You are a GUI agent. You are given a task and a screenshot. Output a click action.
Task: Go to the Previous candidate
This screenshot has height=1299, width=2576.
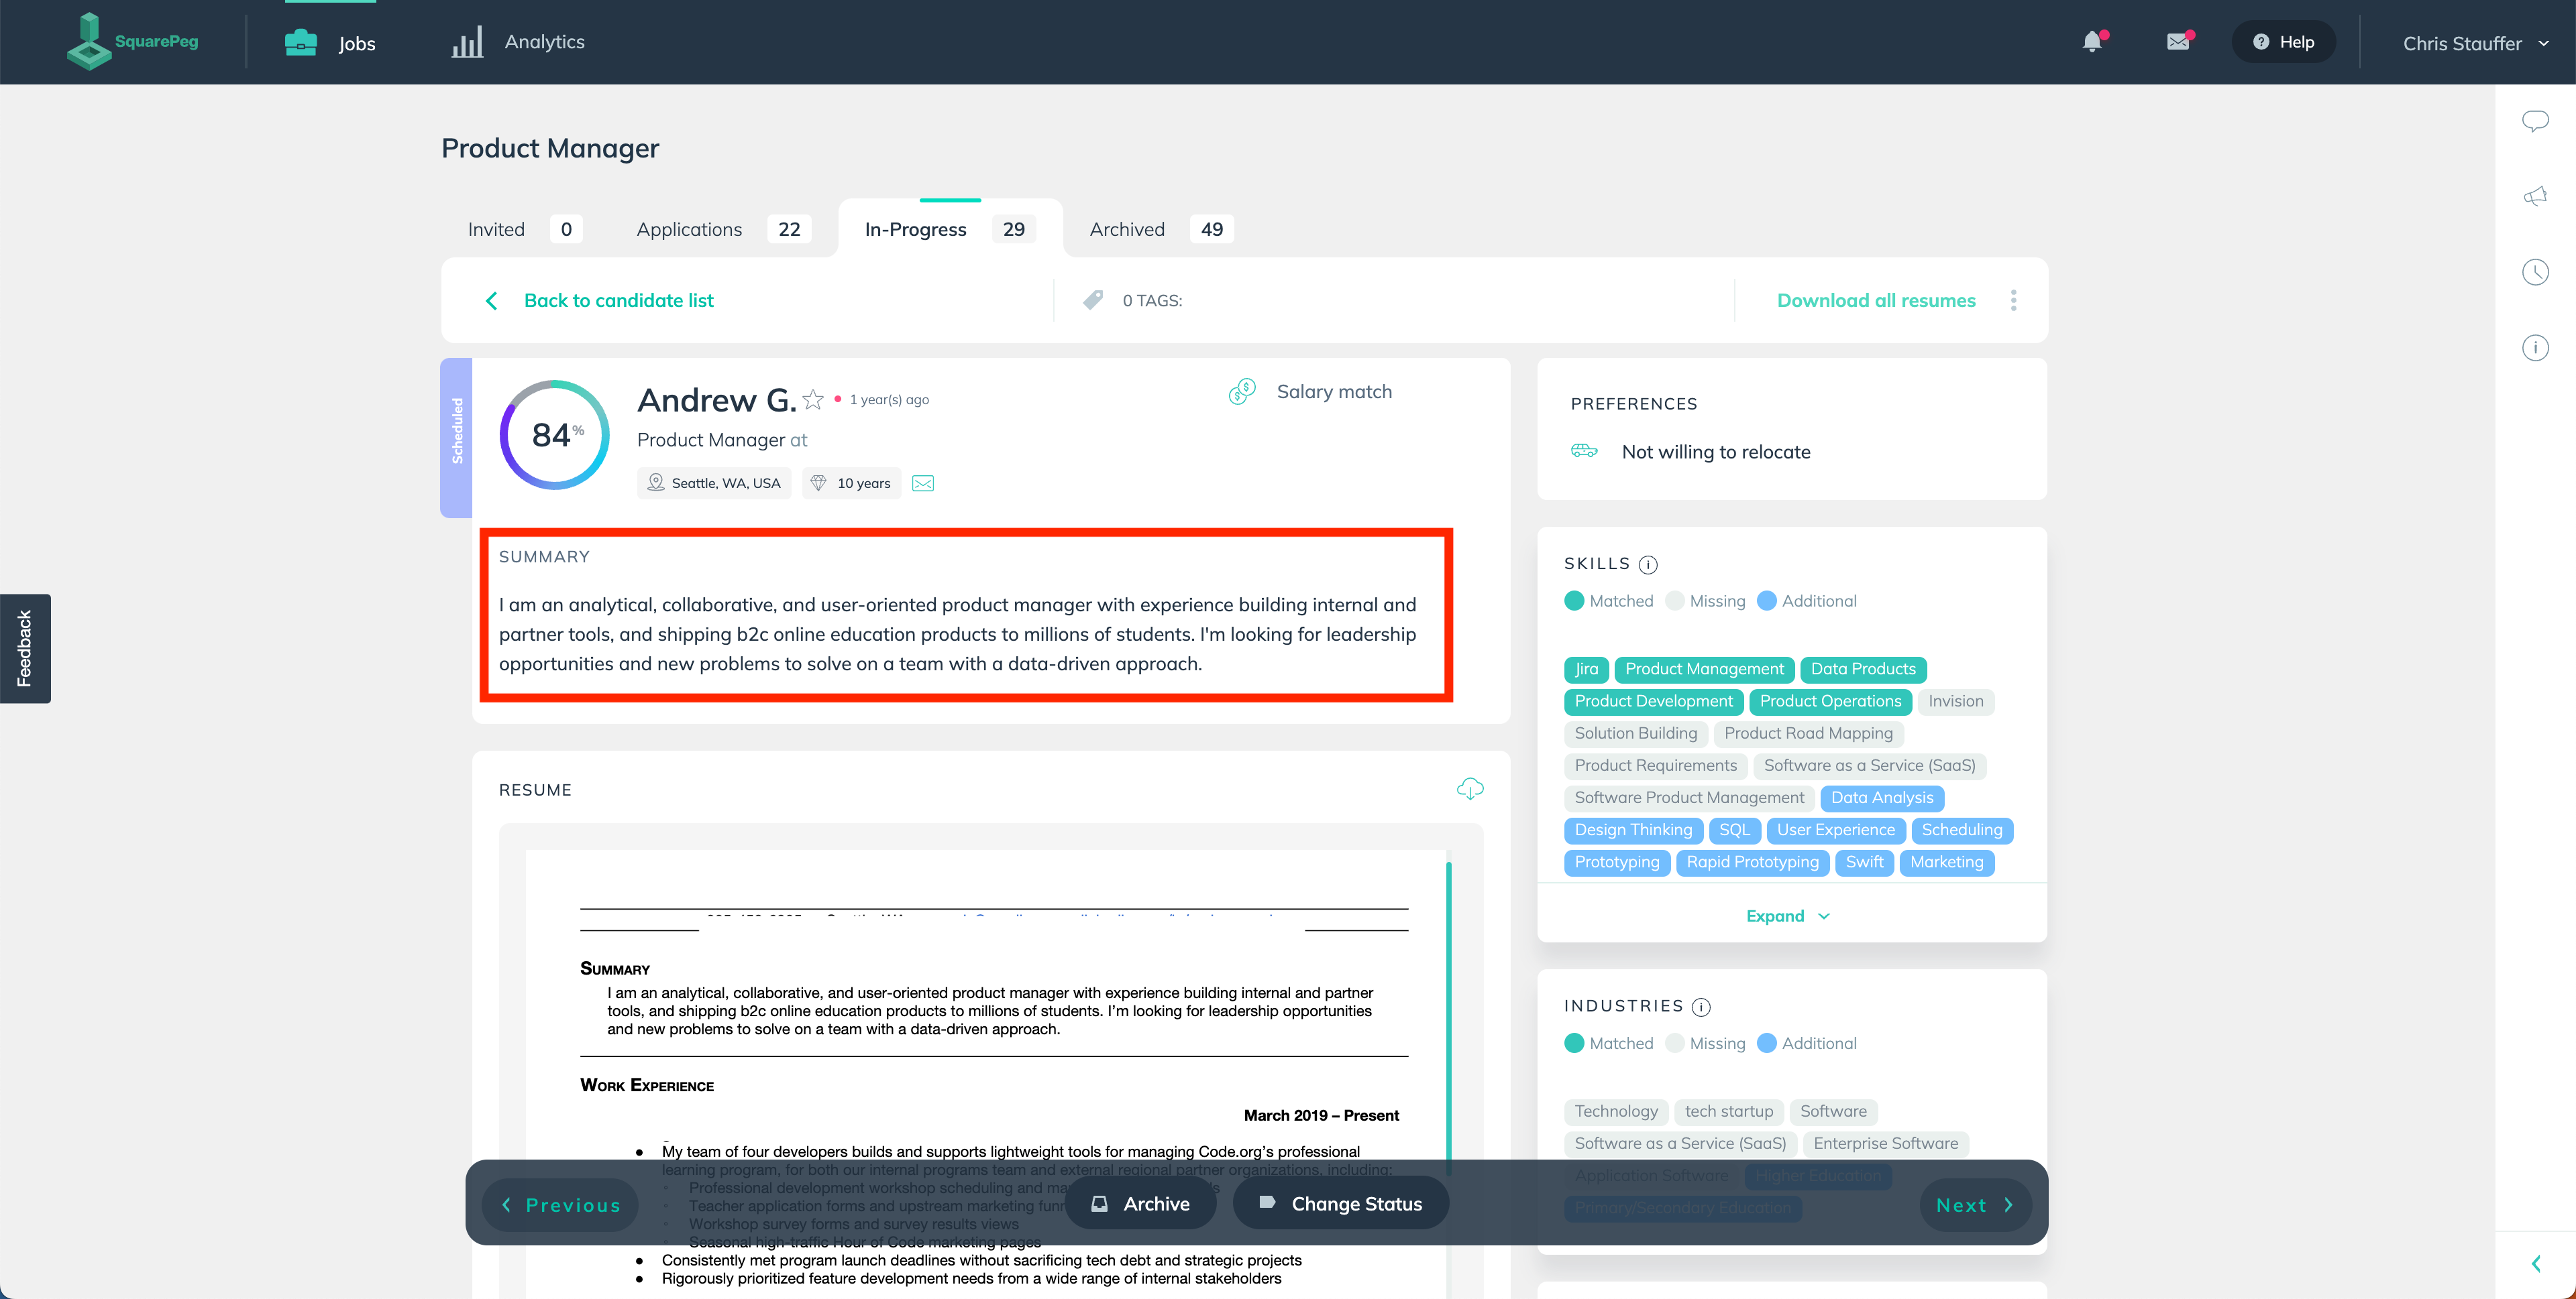click(560, 1205)
